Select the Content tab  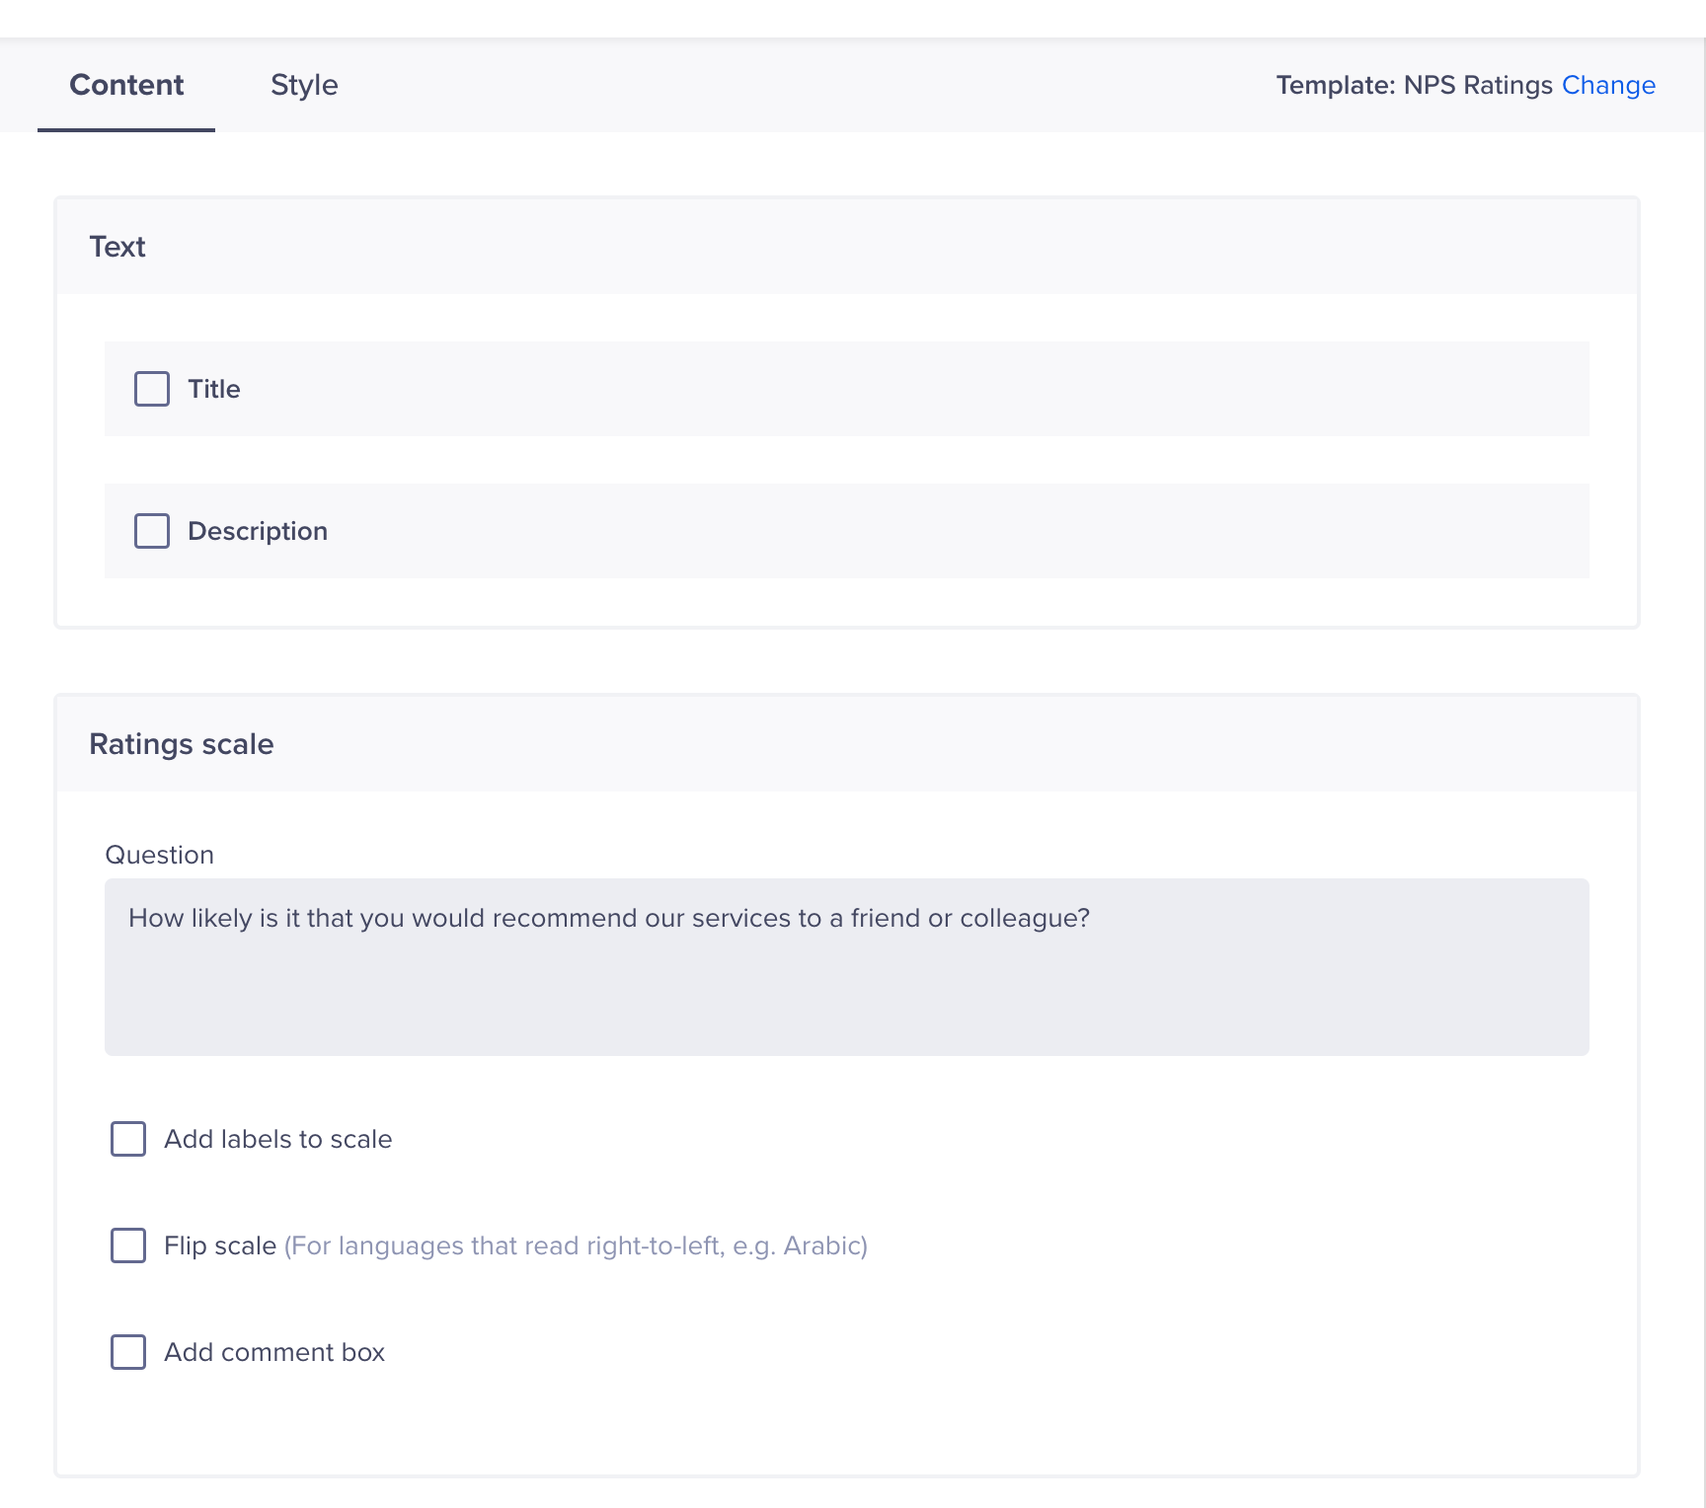tap(126, 86)
